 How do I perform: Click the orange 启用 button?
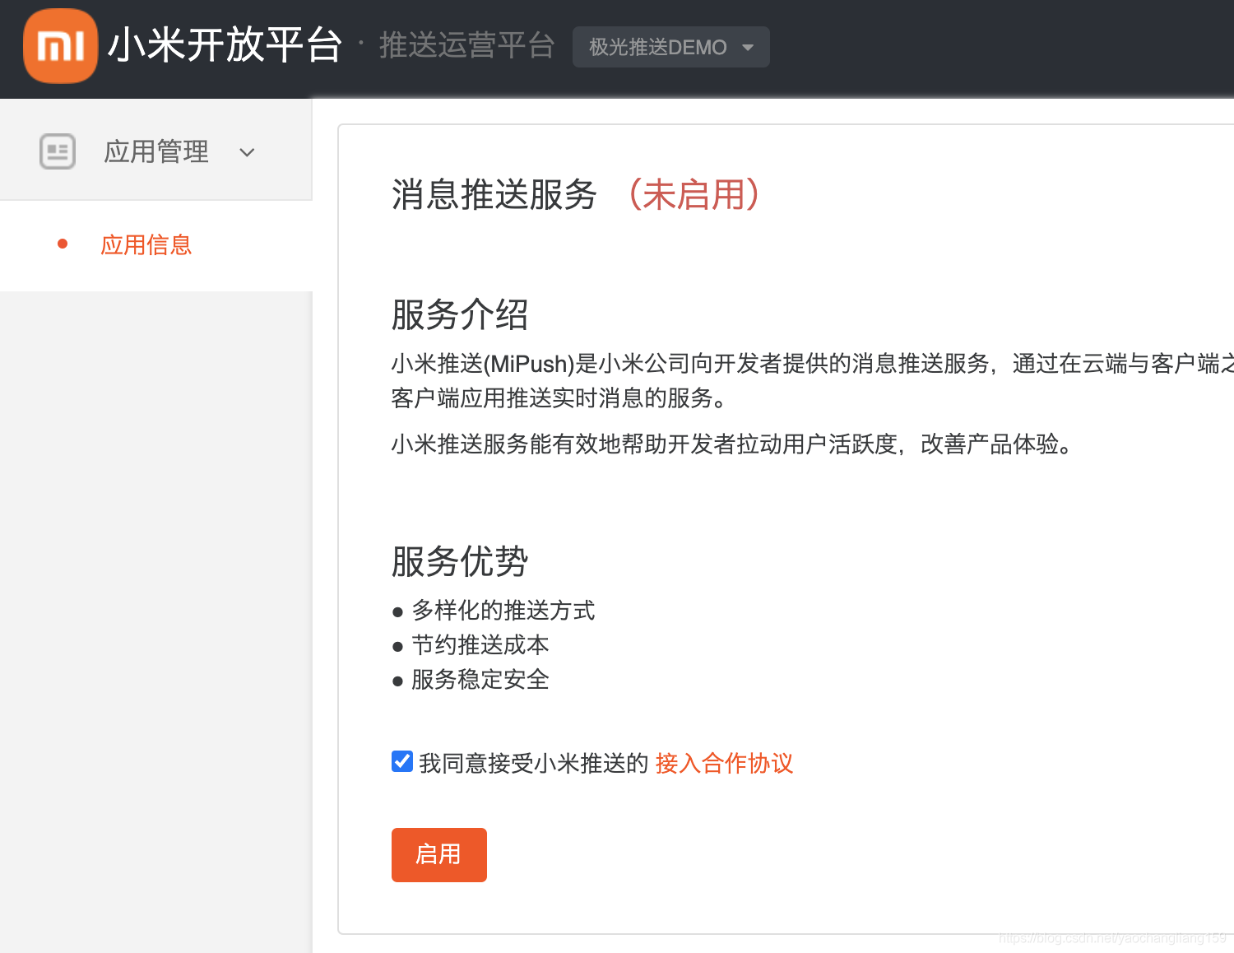click(439, 855)
